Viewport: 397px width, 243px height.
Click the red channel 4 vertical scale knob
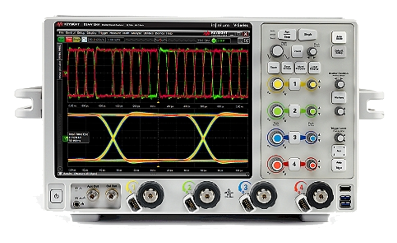point(277,164)
